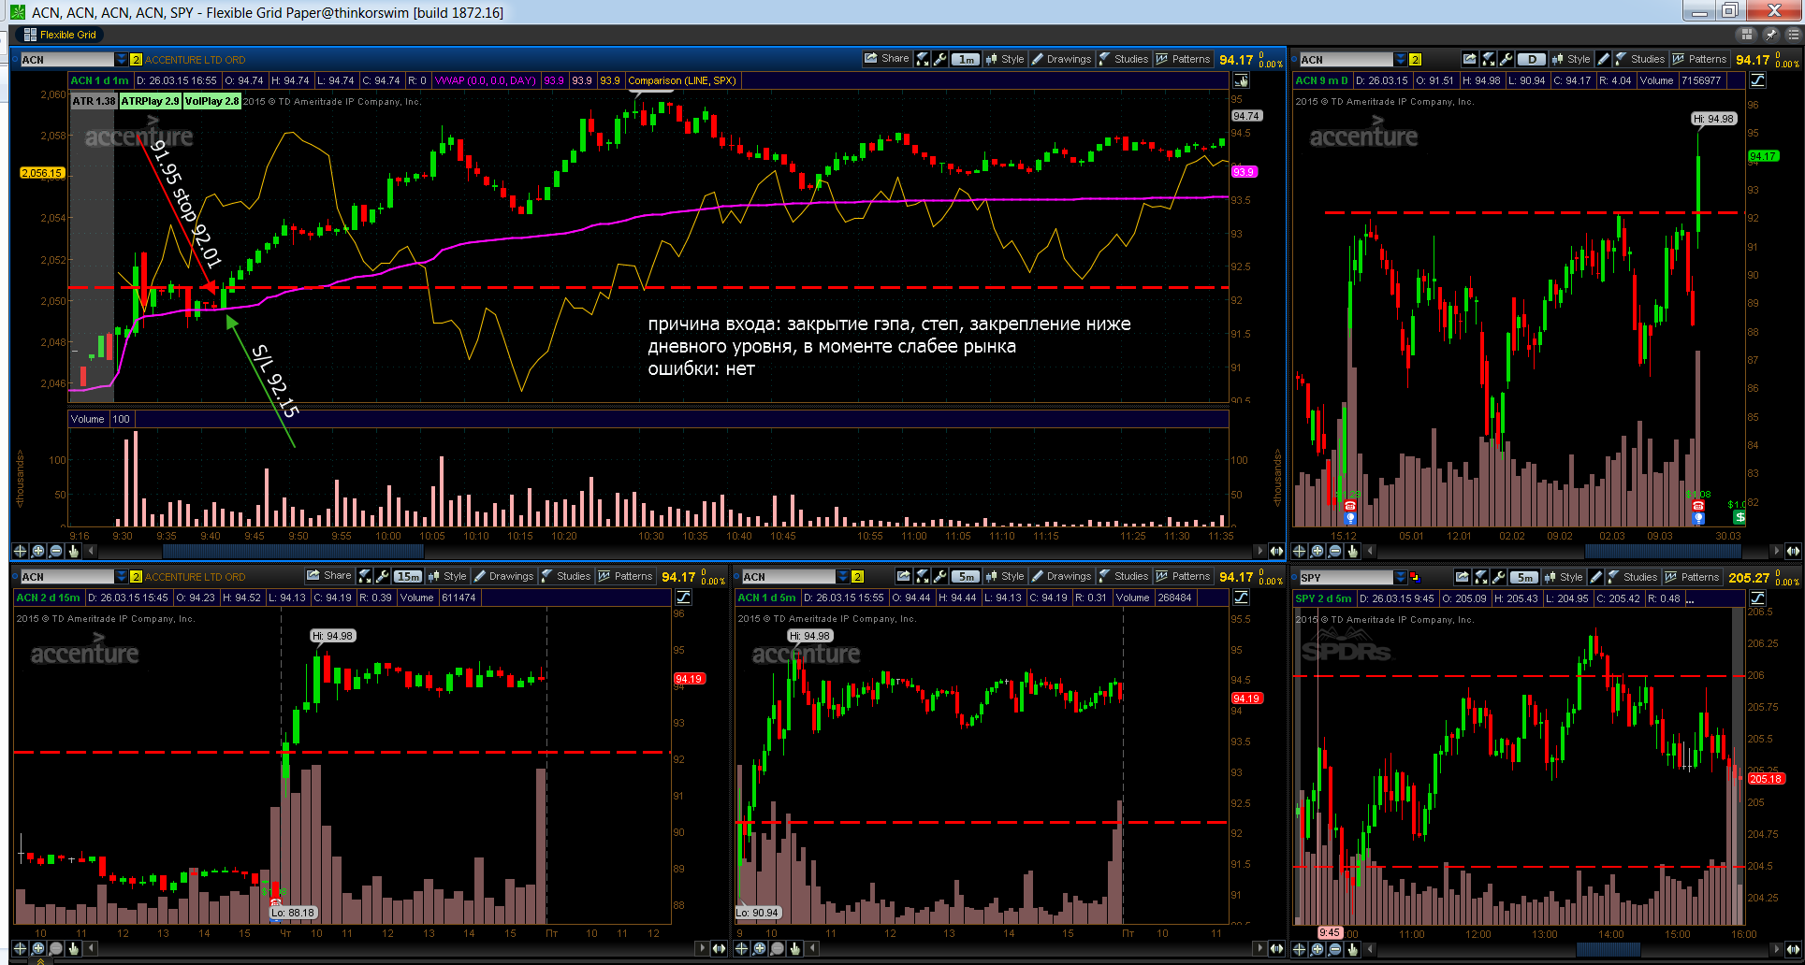Toggle the ATRPlay 2.9 study label

(150, 101)
